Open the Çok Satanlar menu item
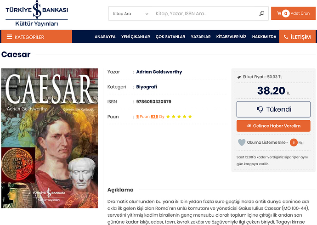 tap(170, 37)
